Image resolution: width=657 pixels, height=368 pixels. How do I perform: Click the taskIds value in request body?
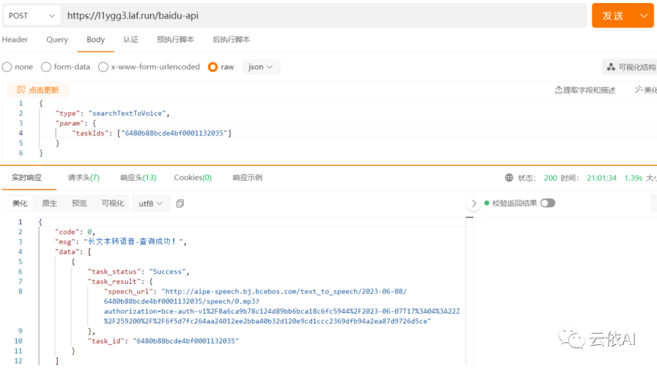coord(174,133)
